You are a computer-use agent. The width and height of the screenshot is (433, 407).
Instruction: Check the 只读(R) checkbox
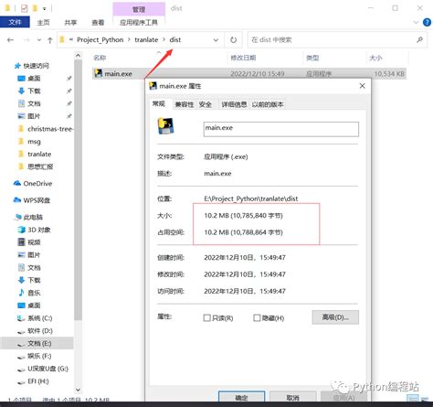point(207,318)
